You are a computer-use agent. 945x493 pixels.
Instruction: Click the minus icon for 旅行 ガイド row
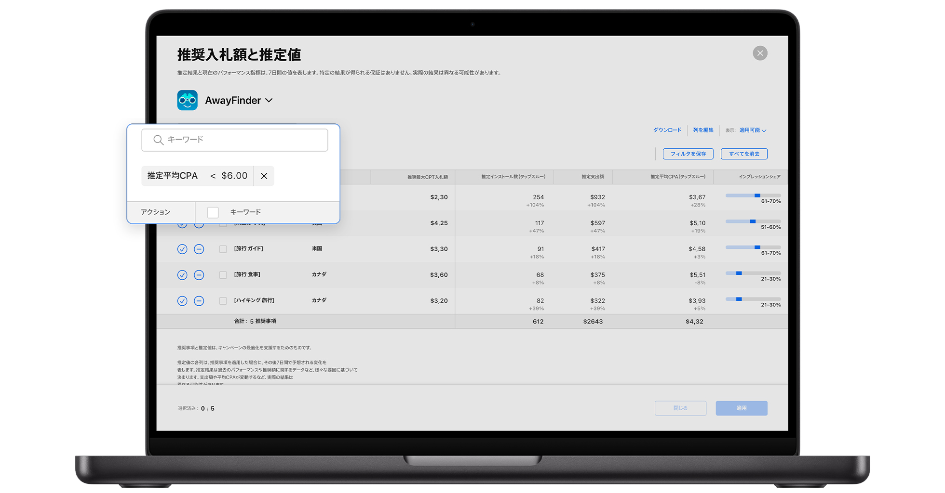[x=199, y=249]
